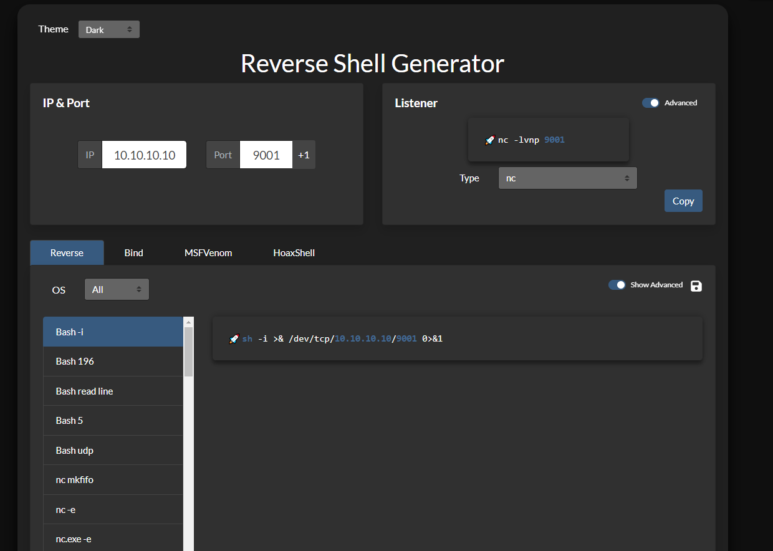The image size is (773, 551).
Task: Open the listener Type dropdown showing nc
Action: coord(568,178)
